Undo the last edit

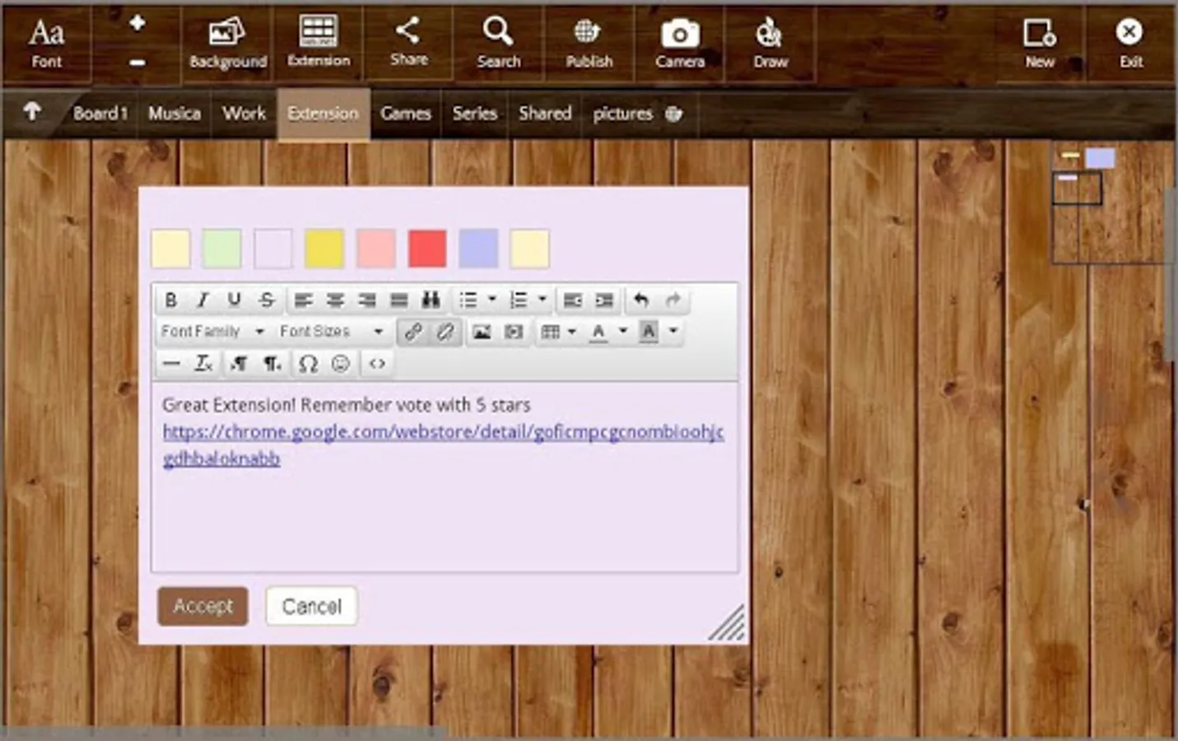pyautogui.click(x=641, y=300)
